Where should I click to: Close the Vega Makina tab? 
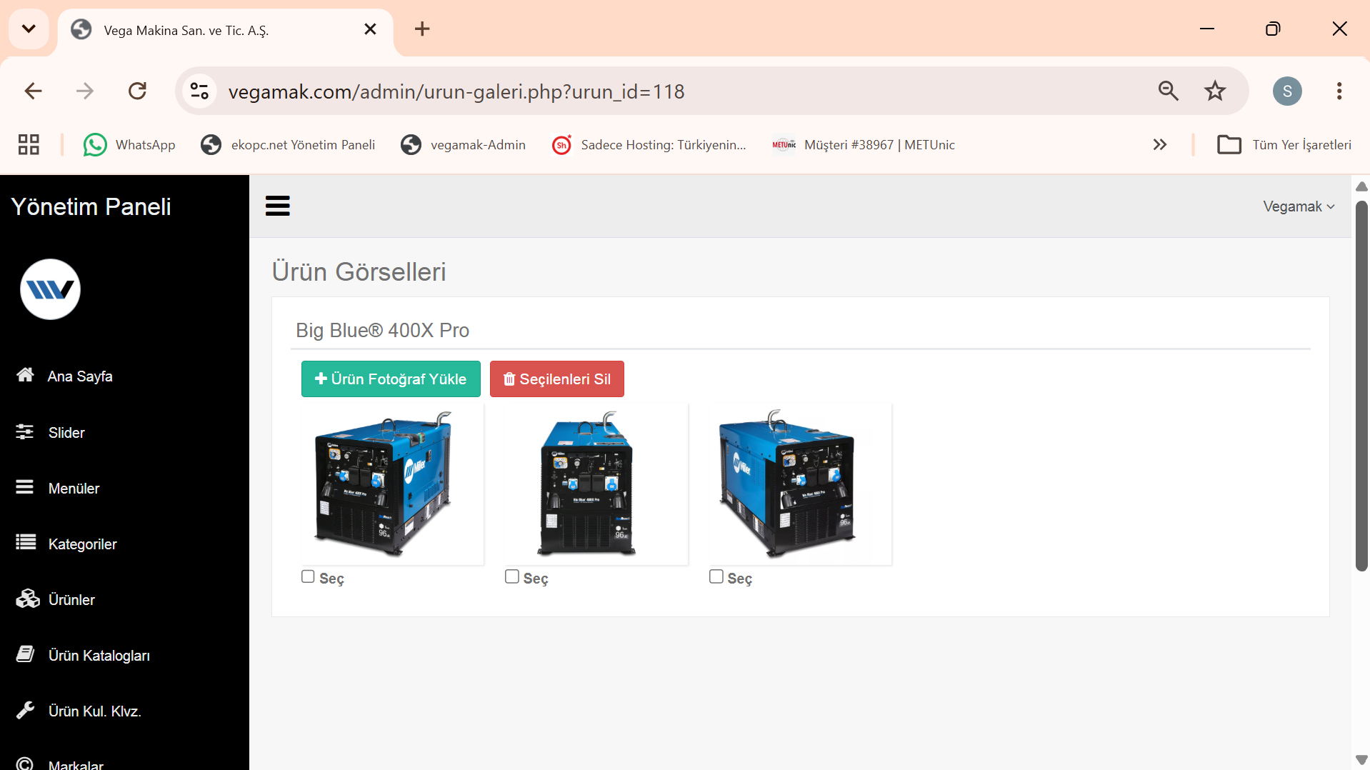(370, 29)
